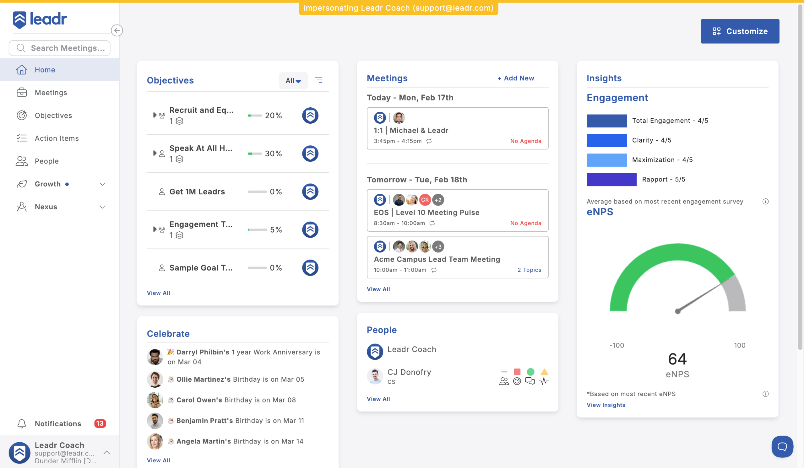
Task: Click the info icon beside engagement survey
Action: click(765, 201)
